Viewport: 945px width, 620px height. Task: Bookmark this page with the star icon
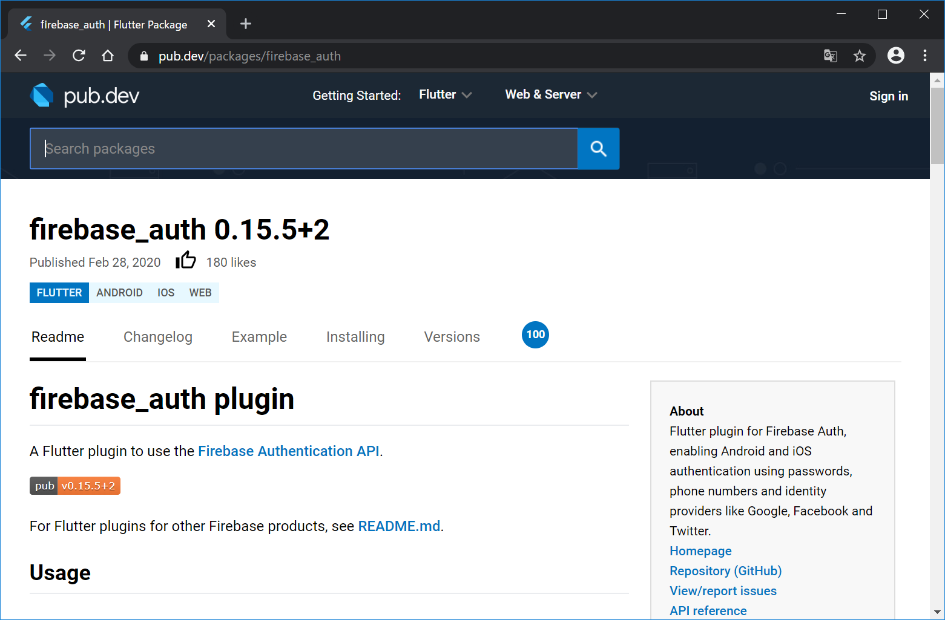pos(860,56)
